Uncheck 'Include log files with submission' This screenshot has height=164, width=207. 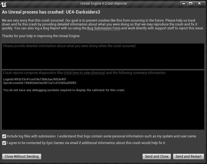click(x=4, y=136)
